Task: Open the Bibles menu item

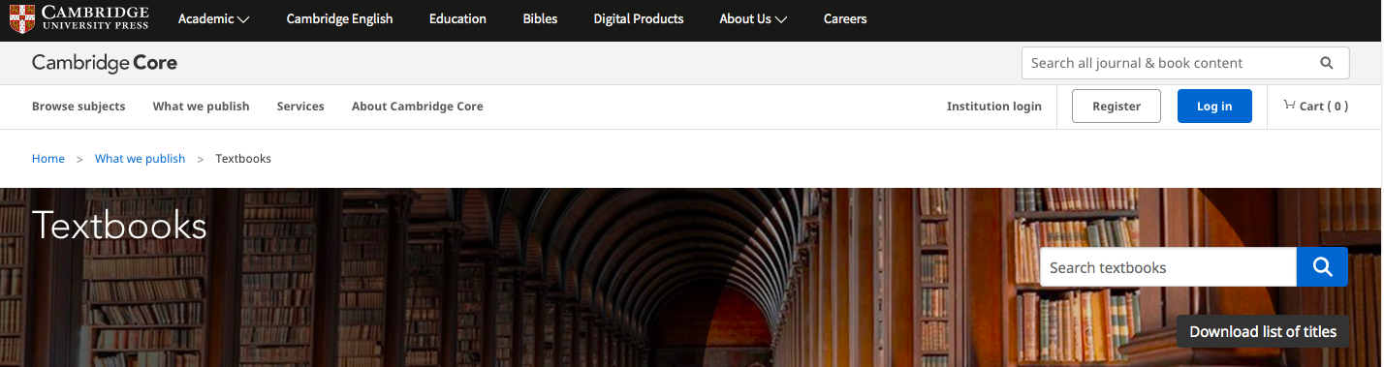Action: [x=540, y=18]
